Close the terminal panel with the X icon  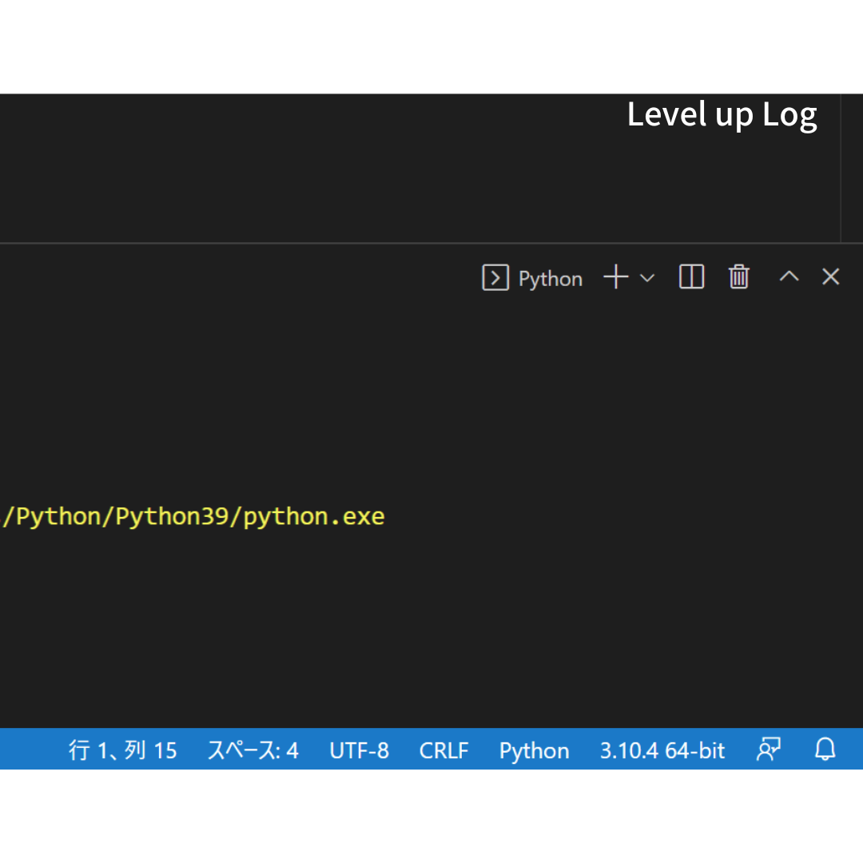point(830,276)
